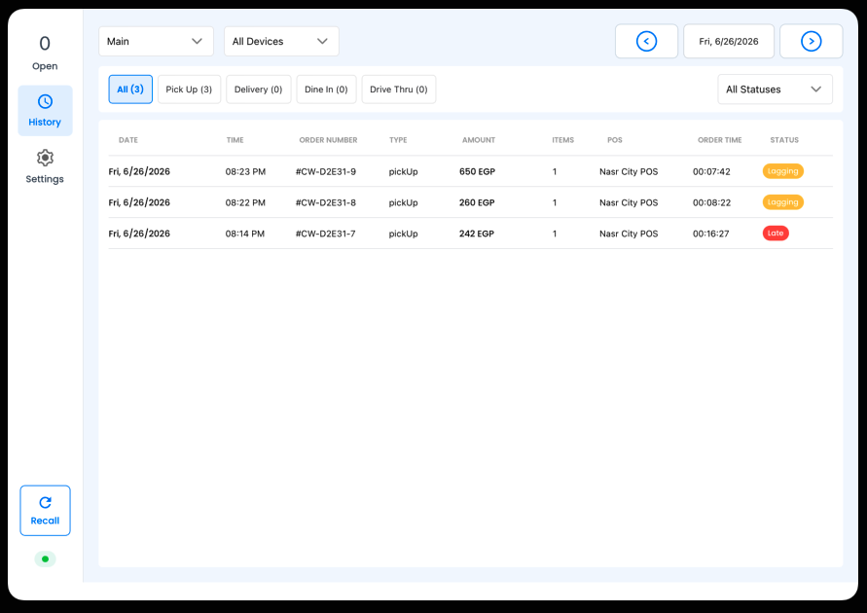
Task: Click the 08:23 PM time cell
Action: click(245, 172)
